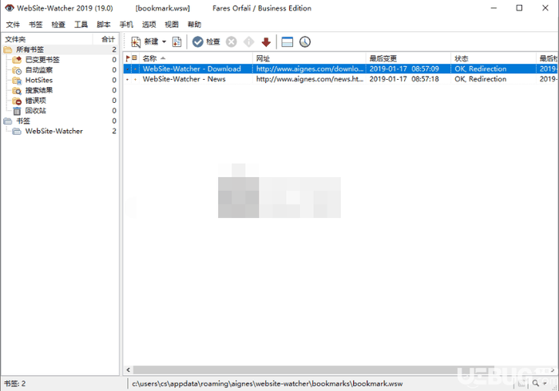Image resolution: width=559 pixels, height=391 pixels.
Task: Click the HotSites folder icon
Action: click(x=17, y=81)
